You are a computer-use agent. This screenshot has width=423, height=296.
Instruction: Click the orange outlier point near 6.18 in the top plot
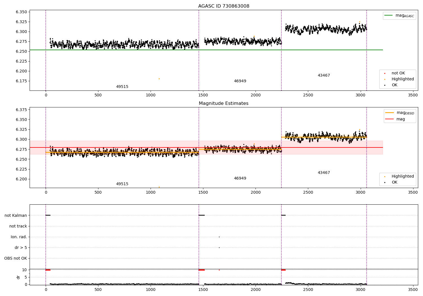tap(159, 79)
